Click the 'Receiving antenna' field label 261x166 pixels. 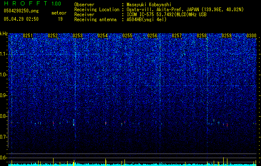[x=95, y=20]
